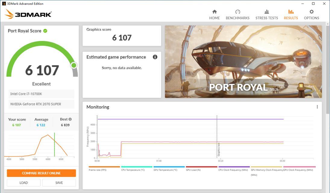Click the Best score value 6 839
Viewport: 330px width, 193px height.
(x=65, y=125)
